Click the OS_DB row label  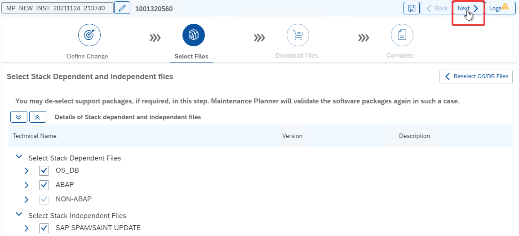pos(67,170)
